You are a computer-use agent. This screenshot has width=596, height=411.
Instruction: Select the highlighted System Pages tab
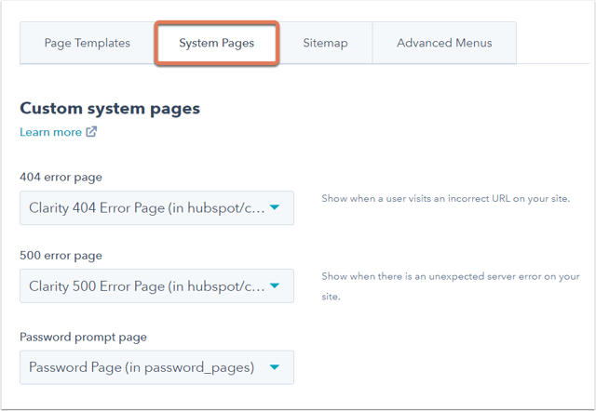(x=217, y=43)
